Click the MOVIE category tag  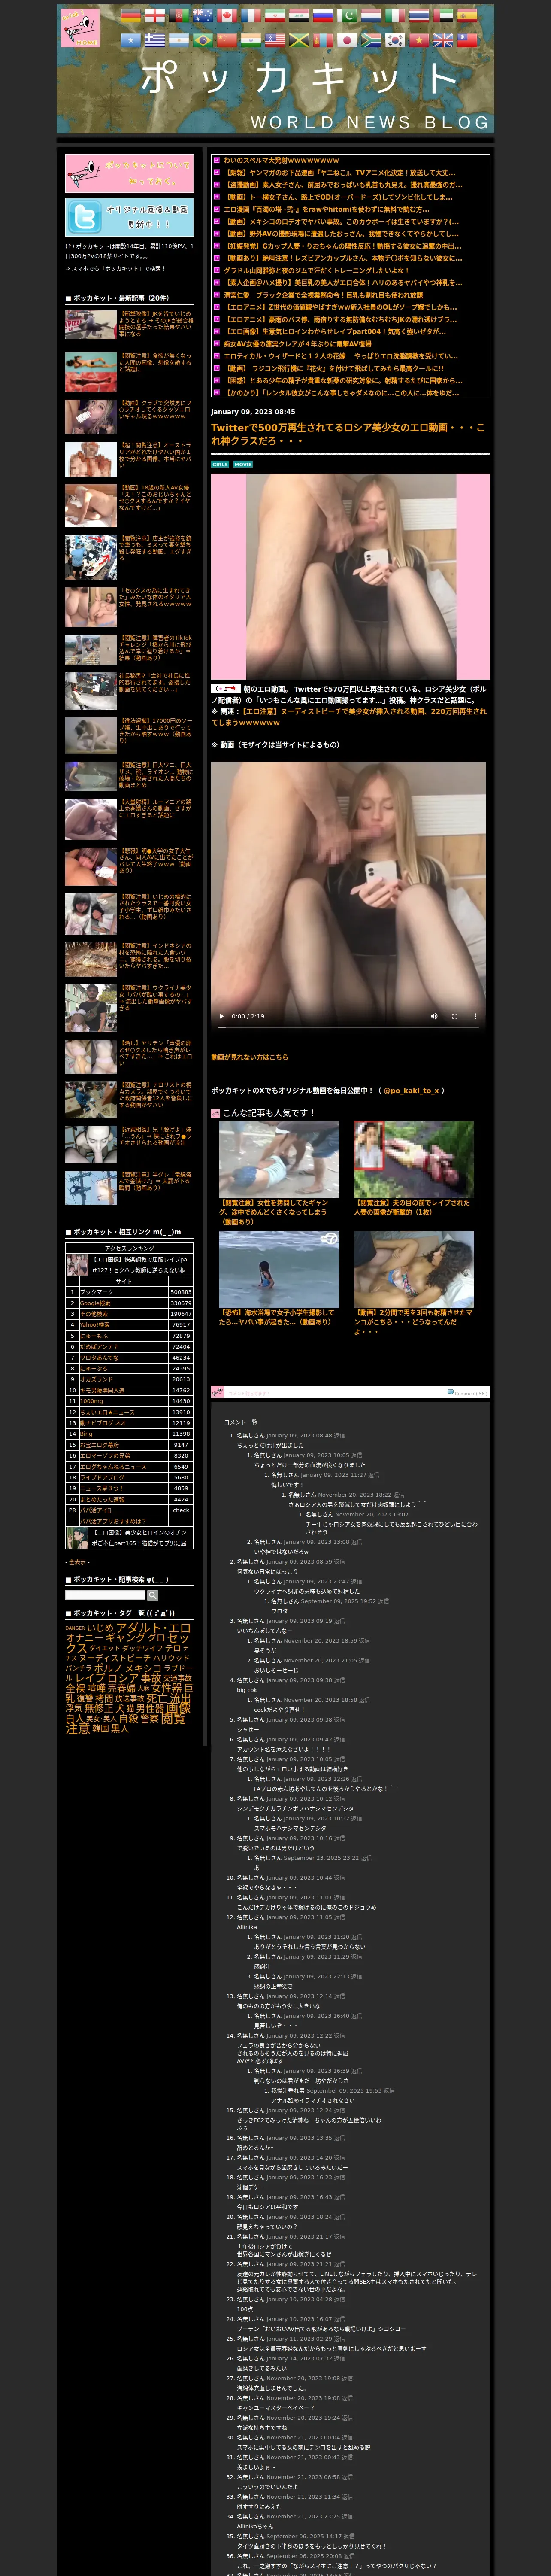pos(243,464)
